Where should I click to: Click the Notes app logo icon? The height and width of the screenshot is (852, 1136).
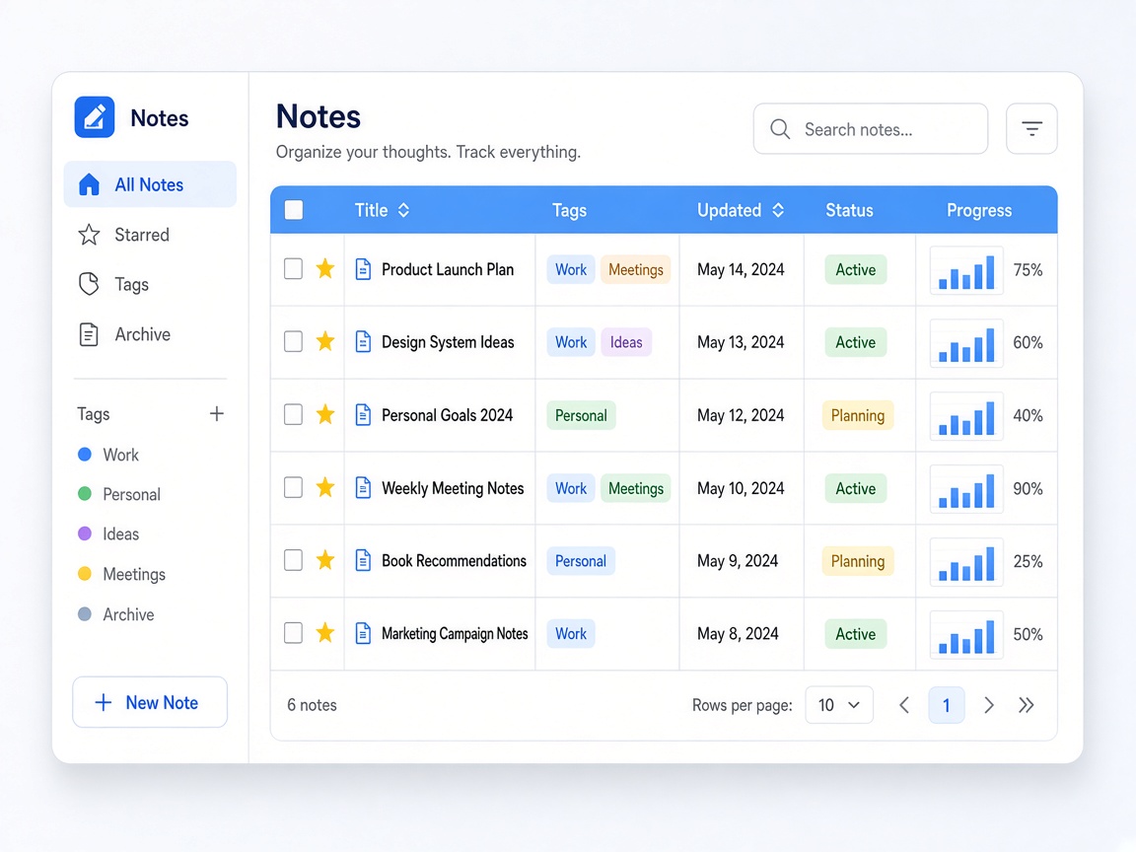[95, 116]
